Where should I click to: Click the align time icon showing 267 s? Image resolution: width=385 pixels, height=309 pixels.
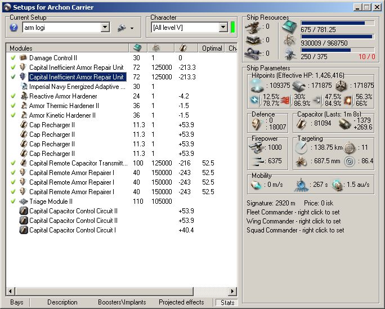[x=301, y=185]
